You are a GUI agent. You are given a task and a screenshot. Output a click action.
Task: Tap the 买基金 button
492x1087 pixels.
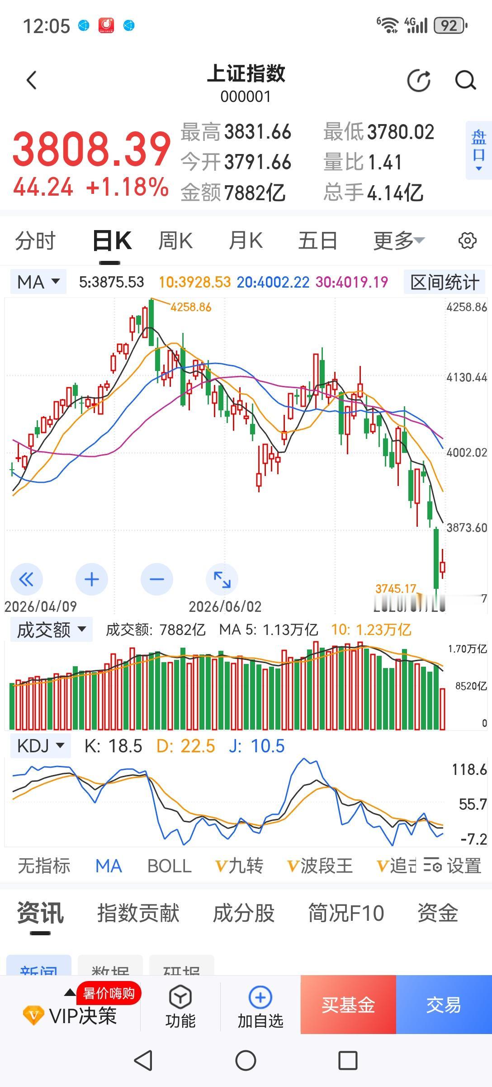click(x=348, y=1004)
